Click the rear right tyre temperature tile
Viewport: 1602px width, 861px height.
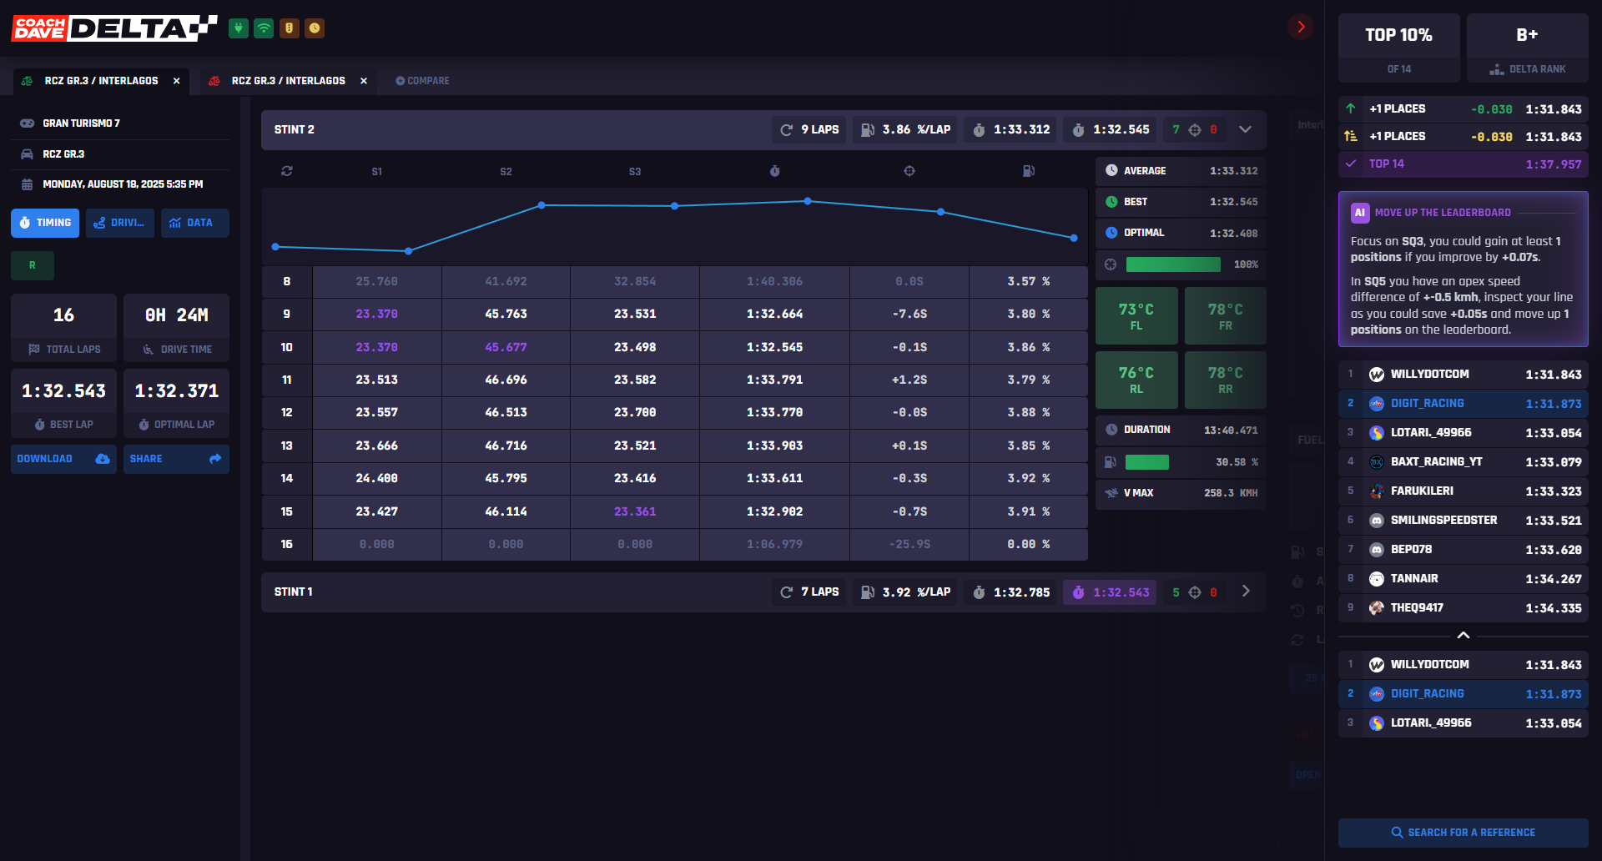(1226, 380)
